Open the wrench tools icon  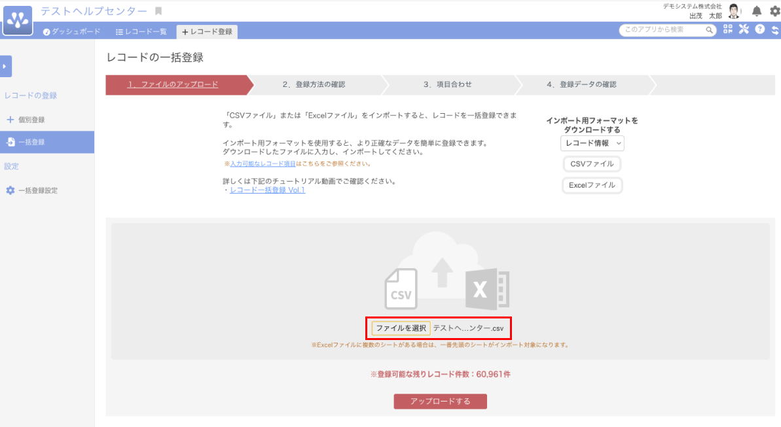click(x=744, y=29)
